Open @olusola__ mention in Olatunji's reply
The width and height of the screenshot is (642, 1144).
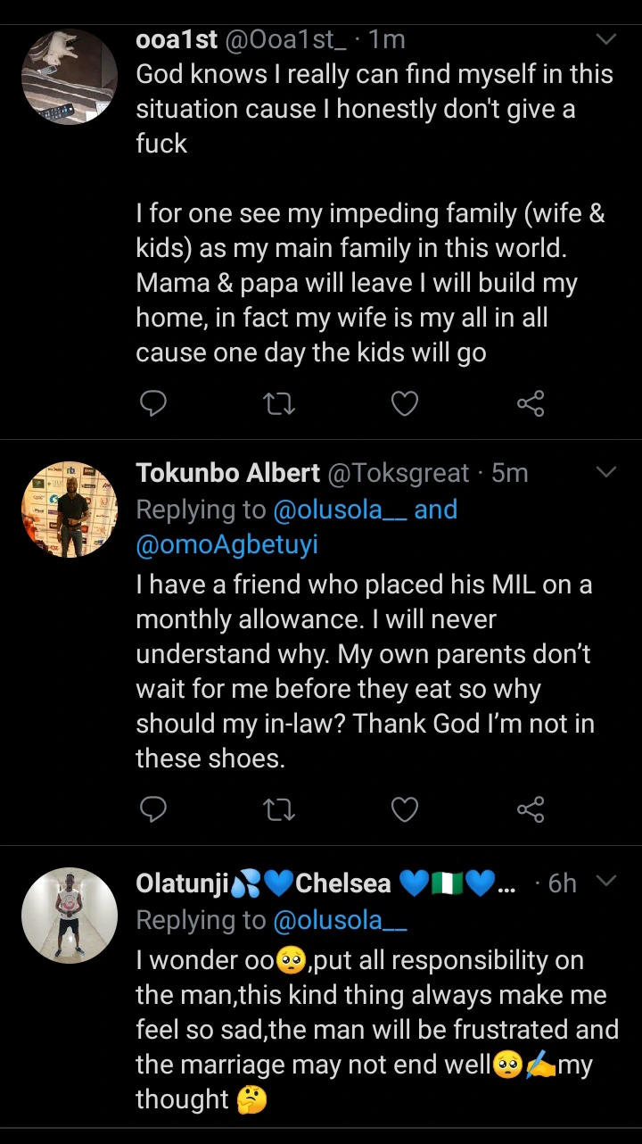pyautogui.click(x=340, y=920)
